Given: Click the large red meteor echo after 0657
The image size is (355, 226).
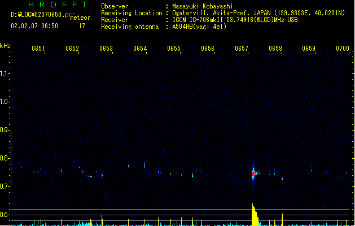Looking at the screenshot, I should coord(254,173).
